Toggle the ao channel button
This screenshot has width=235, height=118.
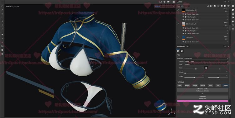click(x=218, y=86)
